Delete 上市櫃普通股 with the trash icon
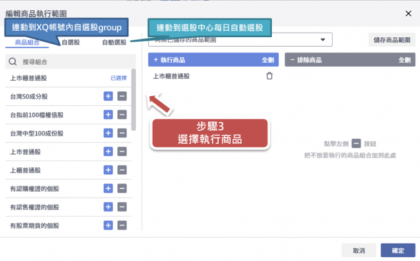The height and width of the screenshot is (261, 420). 269,76
